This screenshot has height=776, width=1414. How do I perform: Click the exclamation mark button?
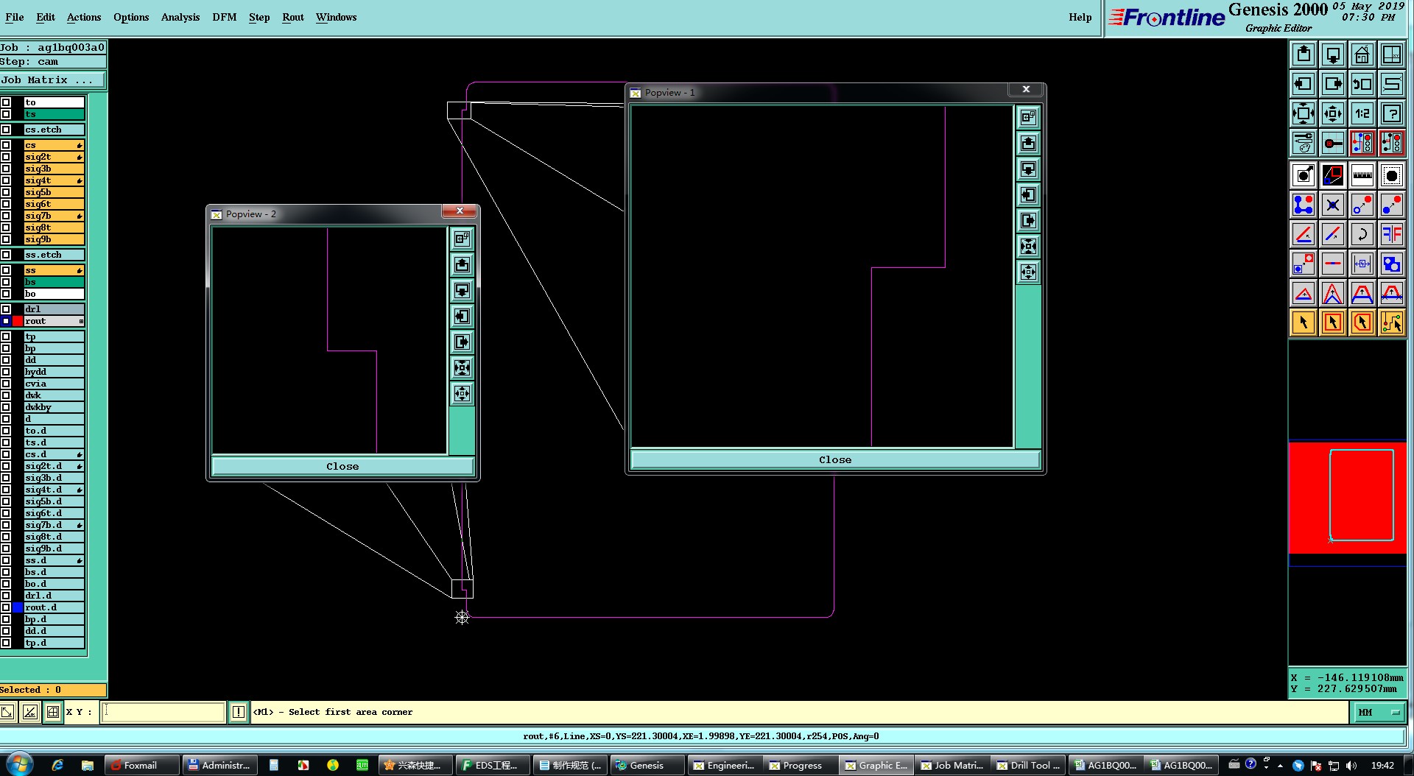[239, 712]
